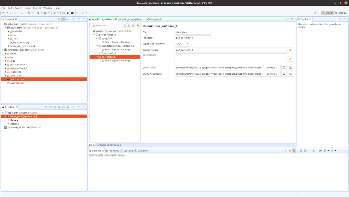Click the green Run button in the toolbar
The width and height of the screenshot is (349, 197).
click(45, 13)
